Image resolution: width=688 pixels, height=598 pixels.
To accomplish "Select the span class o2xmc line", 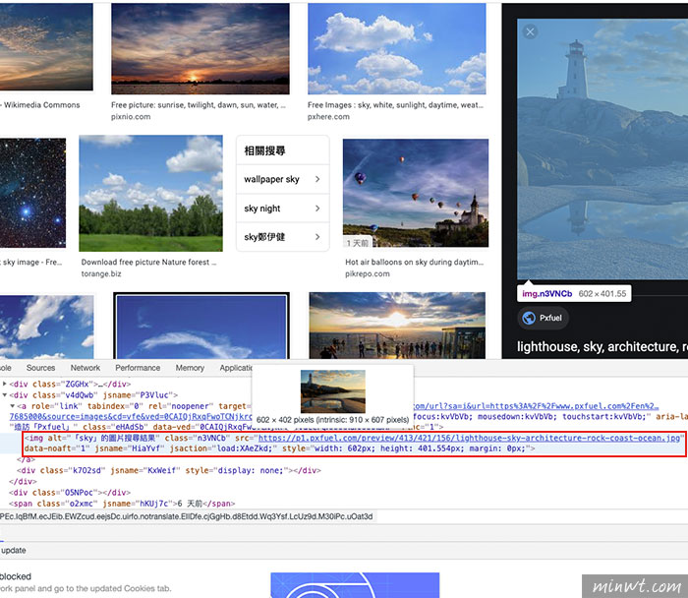I will point(122,504).
